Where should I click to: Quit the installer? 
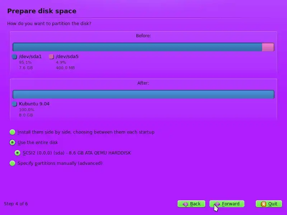tap(269, 204)
